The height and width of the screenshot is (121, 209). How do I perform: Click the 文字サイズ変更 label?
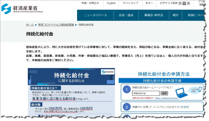pyautogui.click(x=169, y=3)
